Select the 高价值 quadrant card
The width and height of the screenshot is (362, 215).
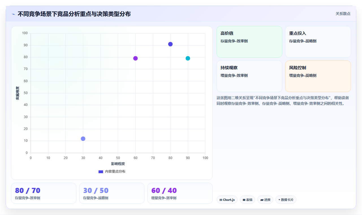[249, 42]
